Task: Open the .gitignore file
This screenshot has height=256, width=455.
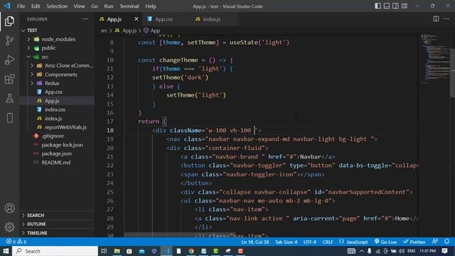Action: point(57,136)
